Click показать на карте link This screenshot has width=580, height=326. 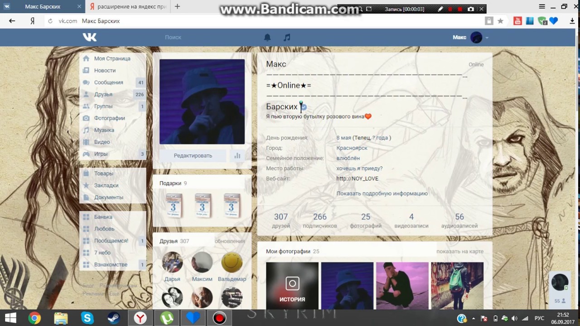pyautogui.click(x=460, y=251)
